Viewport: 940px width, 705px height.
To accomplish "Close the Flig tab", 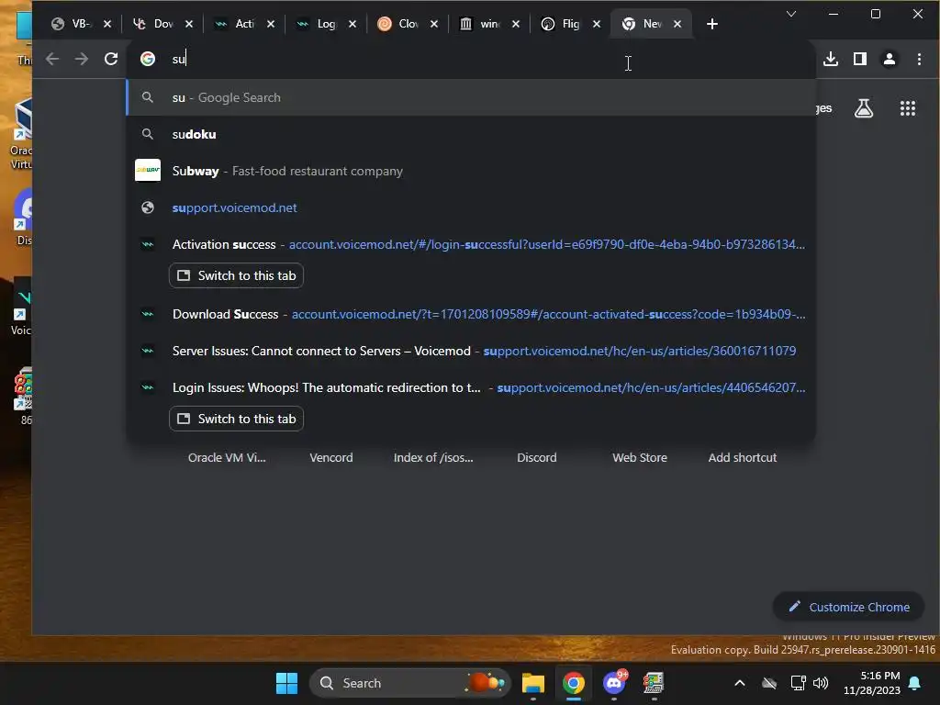I will point(597,24).
